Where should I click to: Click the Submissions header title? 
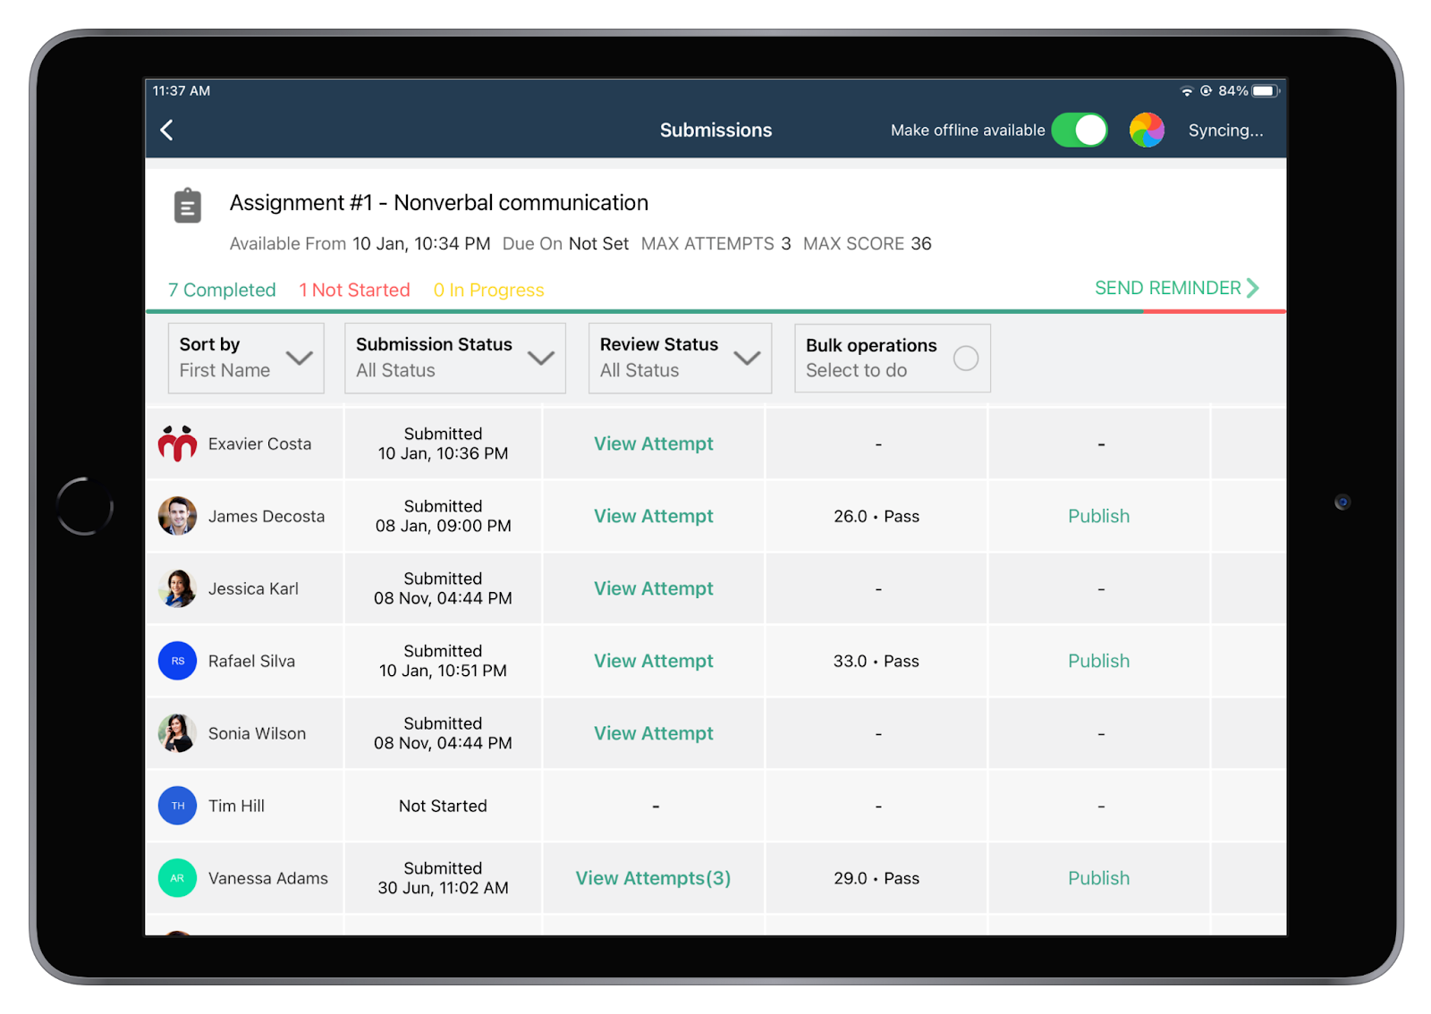click(x=715, y=131)
